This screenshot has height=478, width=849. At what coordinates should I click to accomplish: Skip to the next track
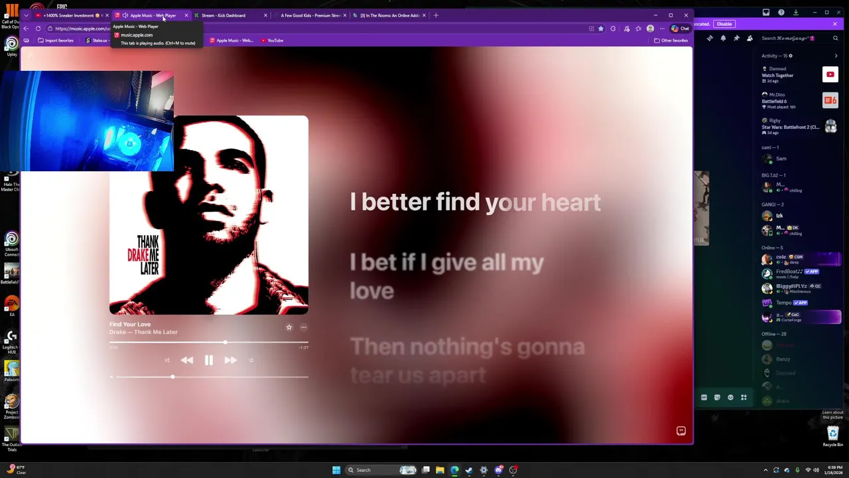[230, 360]
